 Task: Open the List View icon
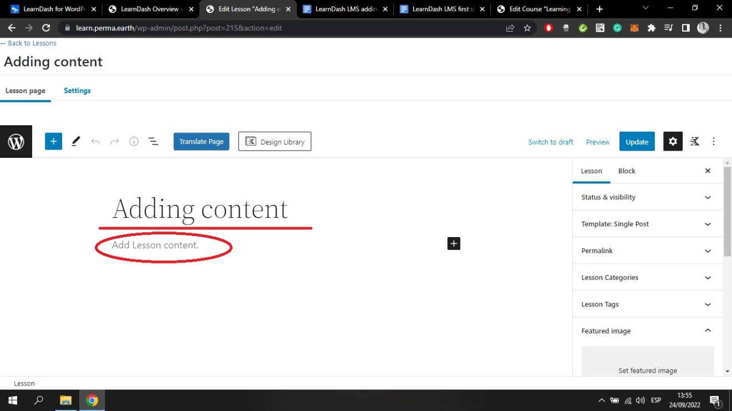pos(153,142)
